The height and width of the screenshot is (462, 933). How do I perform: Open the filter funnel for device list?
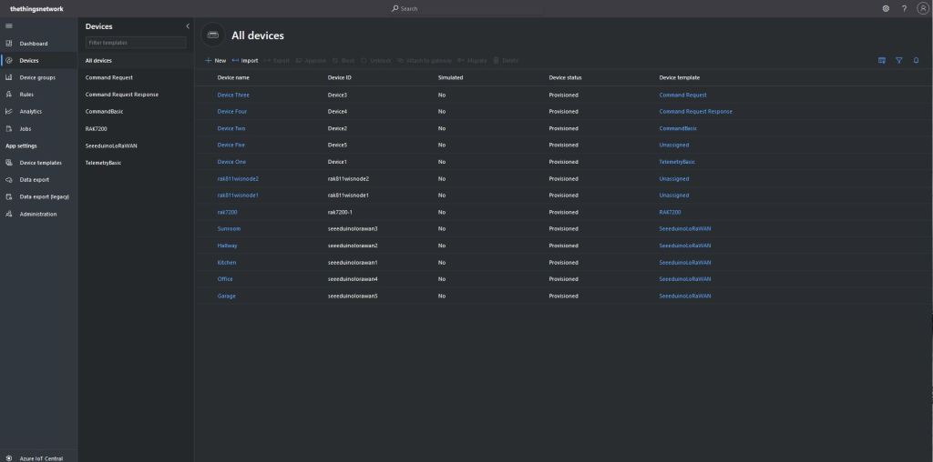tap(898, 60)
